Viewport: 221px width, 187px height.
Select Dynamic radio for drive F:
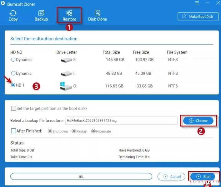point(13,60)
